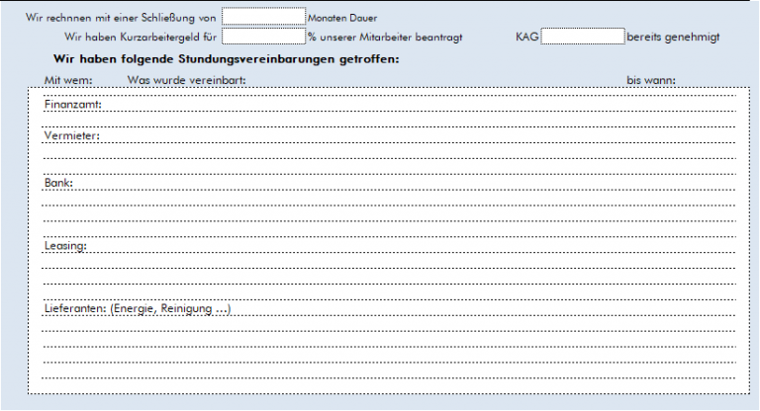
Task: Focus the Kurzarbeitergeld percentage input box
Action: pyautogui.click(x=263, y=37)
